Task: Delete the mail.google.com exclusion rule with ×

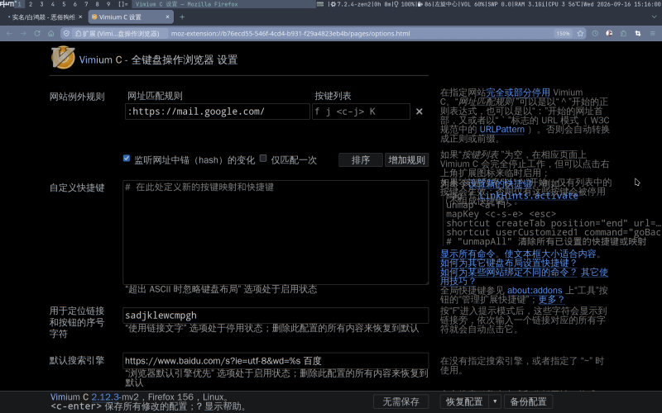Action: pyautogui.click(x=419, y=112)
